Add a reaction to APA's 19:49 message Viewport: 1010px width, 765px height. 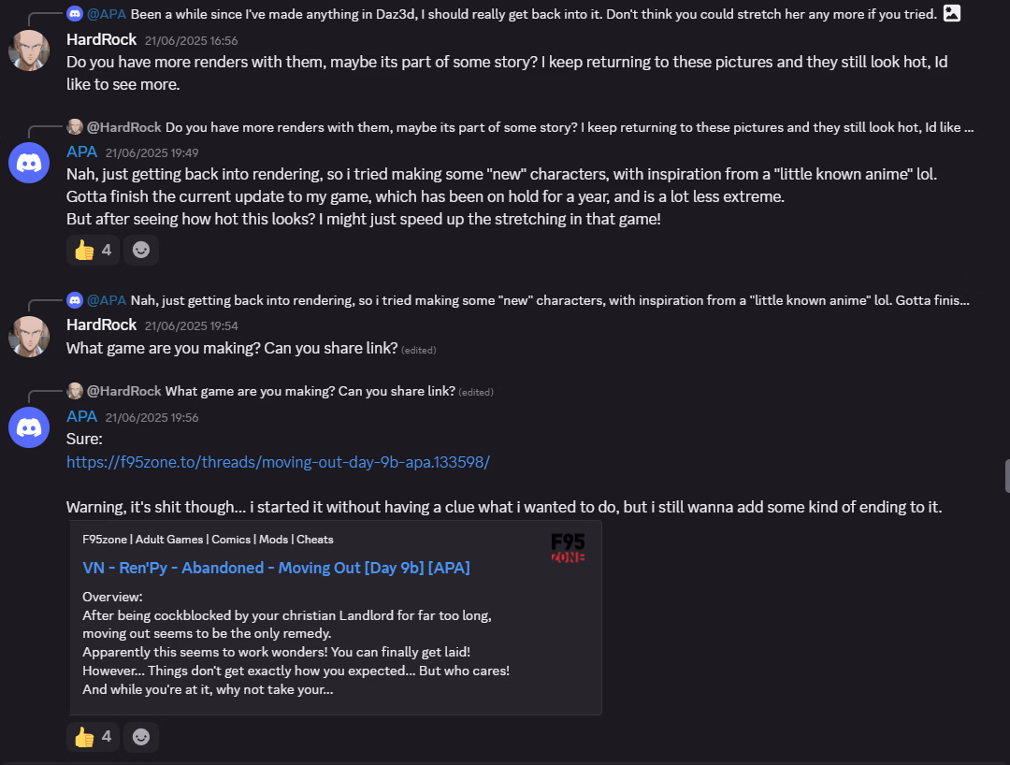141,250
